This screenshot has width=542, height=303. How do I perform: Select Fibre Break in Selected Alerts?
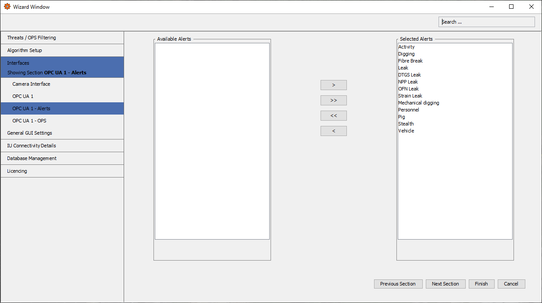(x=410, y=61)
